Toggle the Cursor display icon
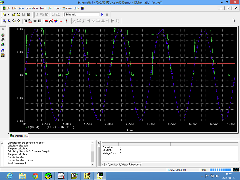240x180 pixels. (66, 21)
